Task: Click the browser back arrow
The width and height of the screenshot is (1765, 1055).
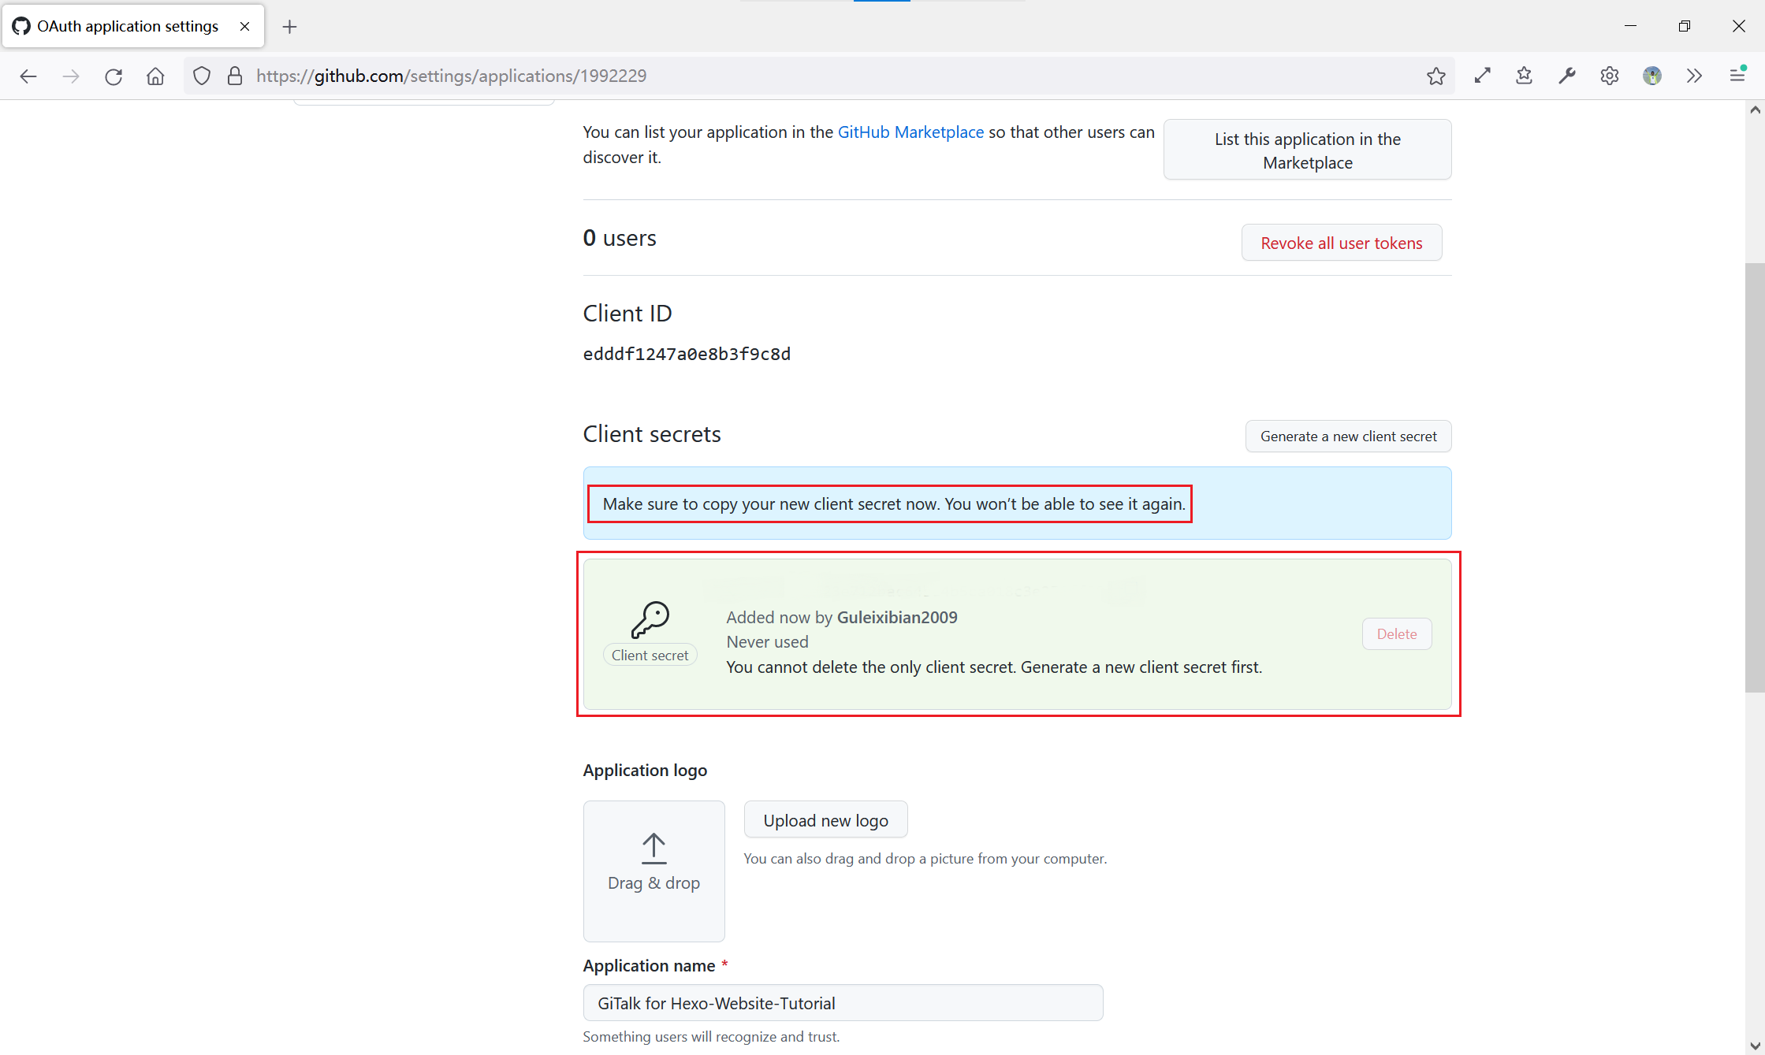Action: pos(28,76)
